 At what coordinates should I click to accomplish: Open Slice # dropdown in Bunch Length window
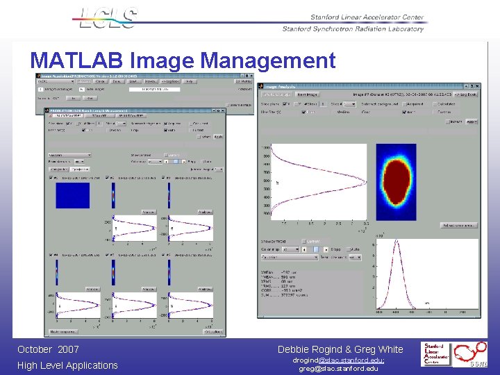click(121, 124)
